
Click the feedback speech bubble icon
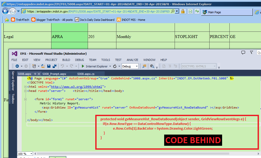(x=243, y=53)
